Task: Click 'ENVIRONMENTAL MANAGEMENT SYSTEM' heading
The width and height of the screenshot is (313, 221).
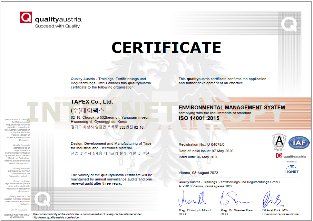Action: [232, 108]
